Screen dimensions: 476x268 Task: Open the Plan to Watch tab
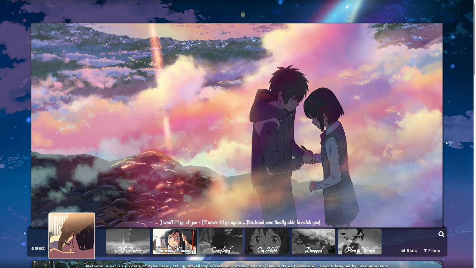(x=360, y=241)
